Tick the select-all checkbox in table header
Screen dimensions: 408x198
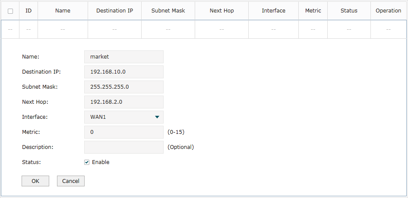pyautogui.click(x=10, y=11)
